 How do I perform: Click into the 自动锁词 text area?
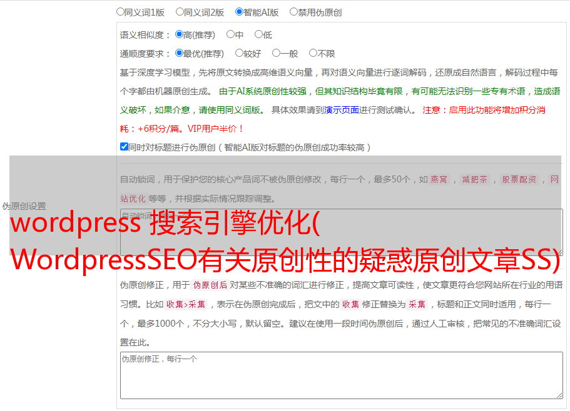coord(342,232)
